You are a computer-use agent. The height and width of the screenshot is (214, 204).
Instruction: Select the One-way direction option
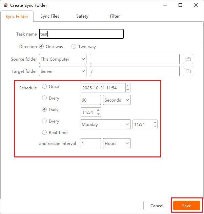(41, 47)
